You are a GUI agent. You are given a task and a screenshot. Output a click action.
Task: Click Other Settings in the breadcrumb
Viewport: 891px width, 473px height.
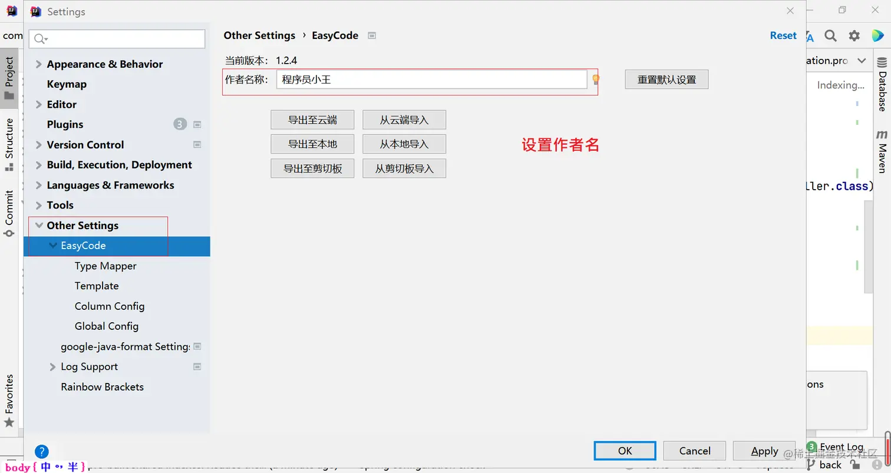click(259, 35)
